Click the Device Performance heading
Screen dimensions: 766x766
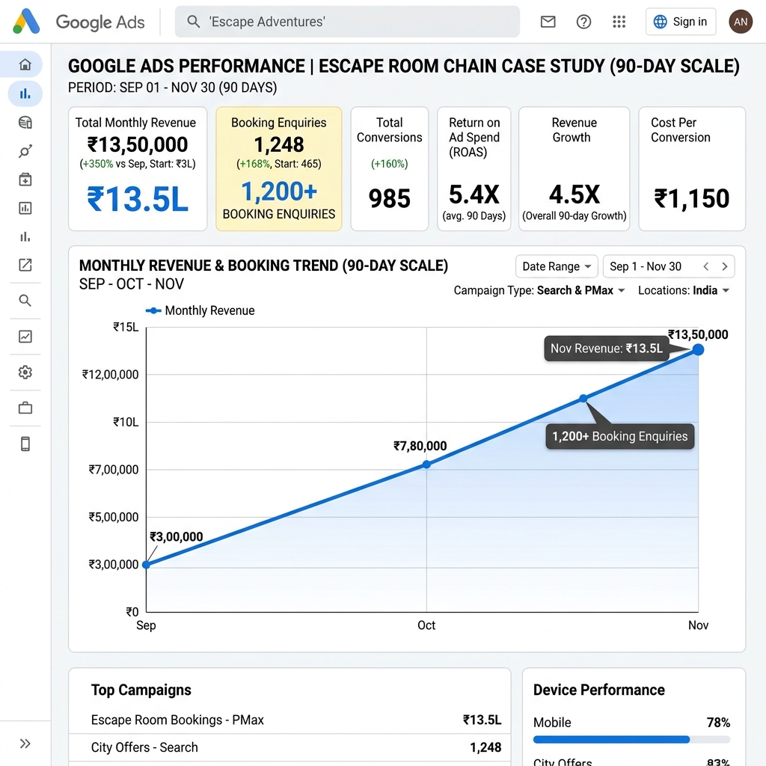point(599,690)
